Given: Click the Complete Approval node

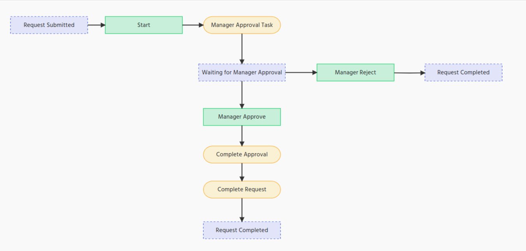Looking at the screenshot, I should (x=242, y=154).
